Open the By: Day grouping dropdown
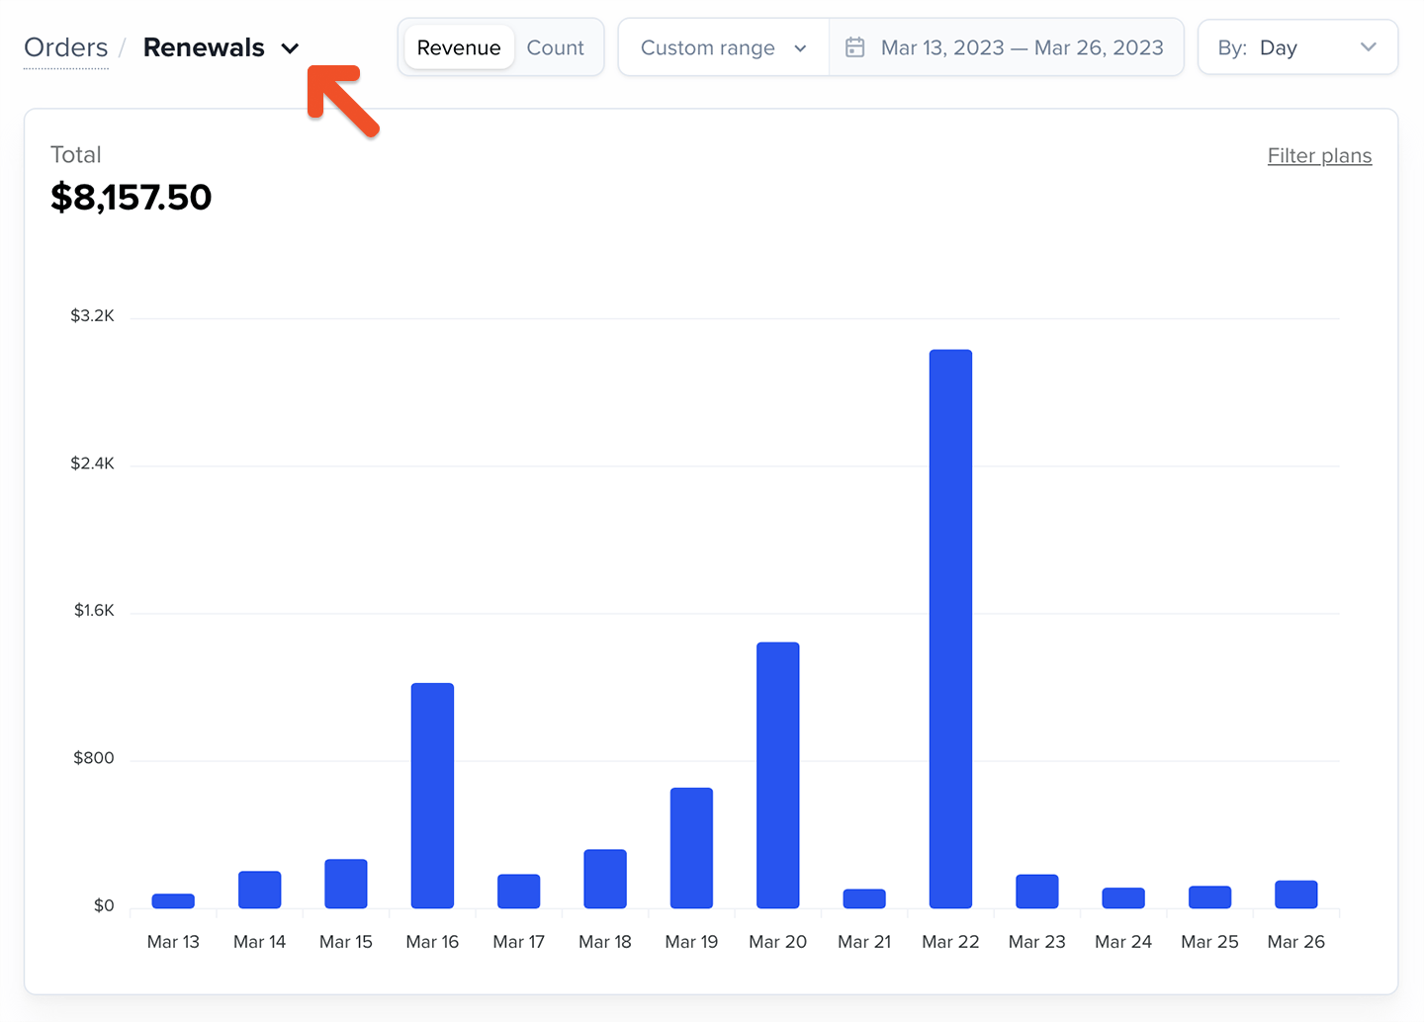This screenshot has height=1022, width=1424. coord(1297,47)
